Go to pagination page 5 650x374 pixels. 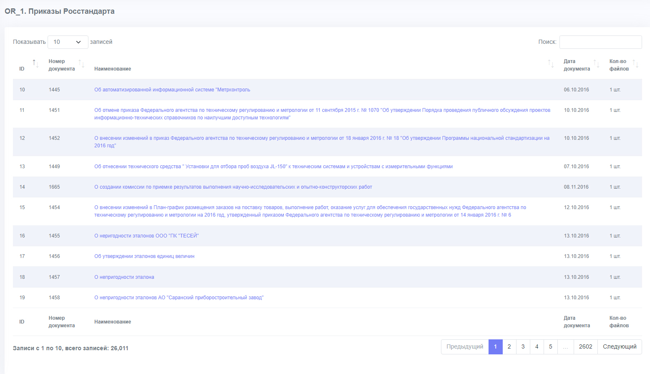(x=550, y=347)
